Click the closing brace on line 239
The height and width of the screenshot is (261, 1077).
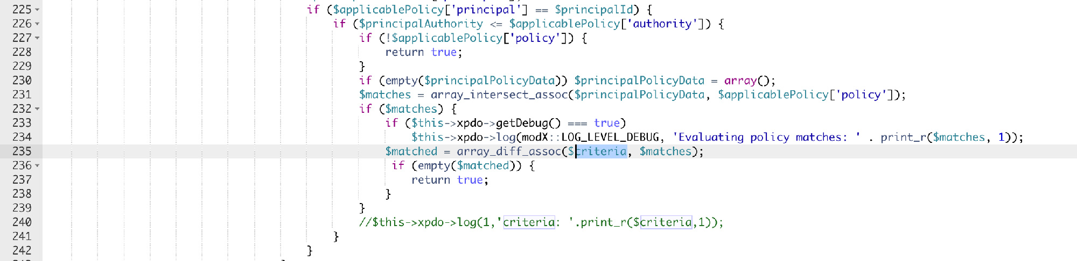[362, 208]
